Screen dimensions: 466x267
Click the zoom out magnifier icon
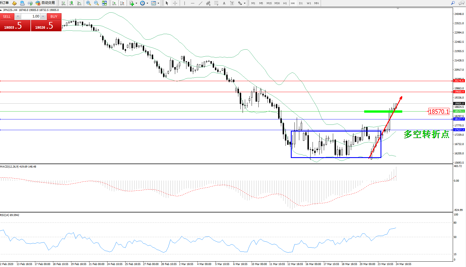pos(96,3)
